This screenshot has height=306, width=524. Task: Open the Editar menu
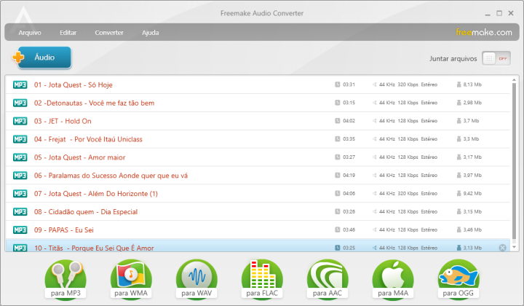68,33
